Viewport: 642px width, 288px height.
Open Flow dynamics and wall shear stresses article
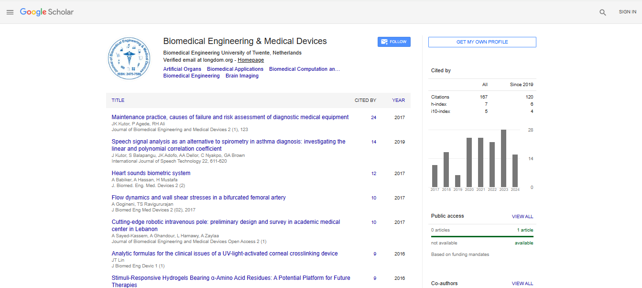pyautogui.click(x=198, y=198)
